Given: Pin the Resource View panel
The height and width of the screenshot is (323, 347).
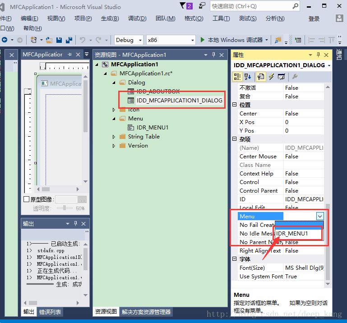Looking at the screenshot, I should coord(213,55).
